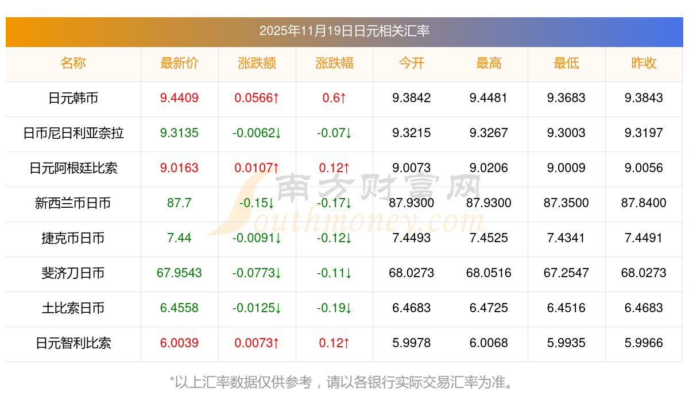The height and width of the screenshot is (400, 689).
Task: Click change percent -0.17↓
Action: tap(334, 203)
